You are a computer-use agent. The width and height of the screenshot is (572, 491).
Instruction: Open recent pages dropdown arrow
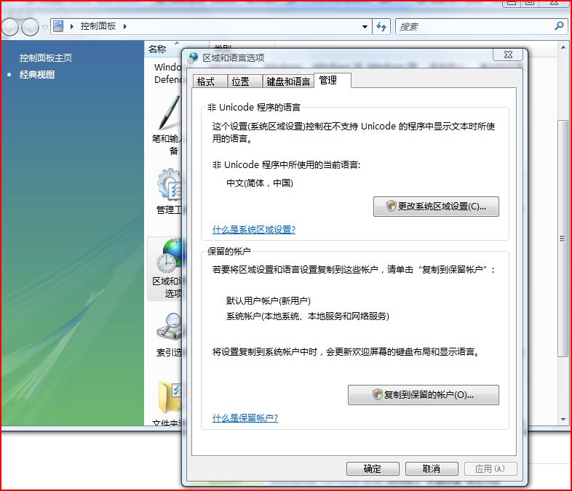click(44, 27)
